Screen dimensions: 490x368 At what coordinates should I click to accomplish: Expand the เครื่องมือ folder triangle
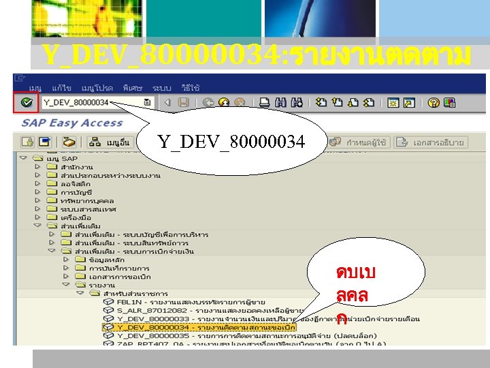click(x=37, y=217)
